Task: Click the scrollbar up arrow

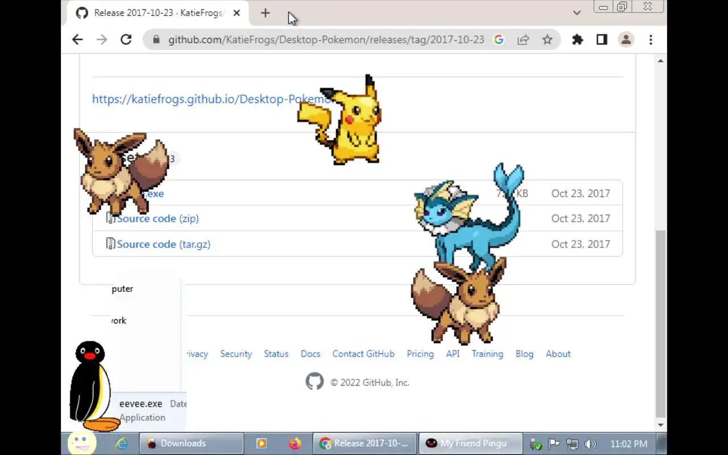Action: (x=660, y=60)
